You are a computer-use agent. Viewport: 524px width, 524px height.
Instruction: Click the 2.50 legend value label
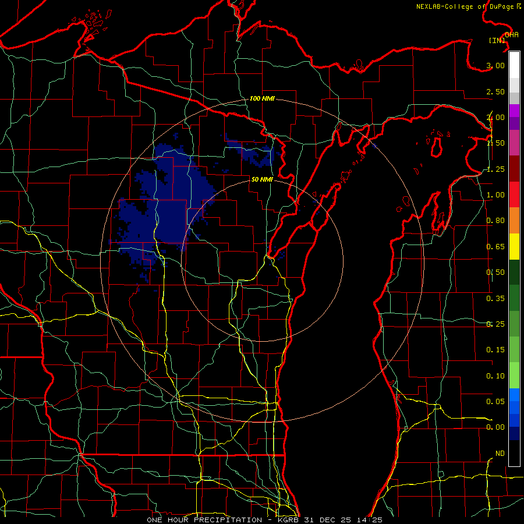[x=495, y=91]
